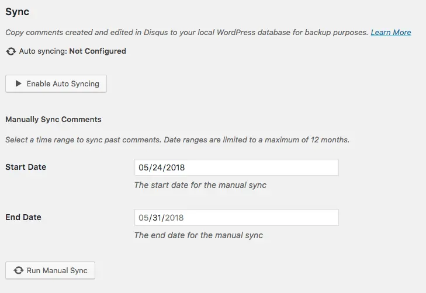This screenshot has width=426, height=293.
Task: Focus the End Date input field
Action: coord(236,217)
